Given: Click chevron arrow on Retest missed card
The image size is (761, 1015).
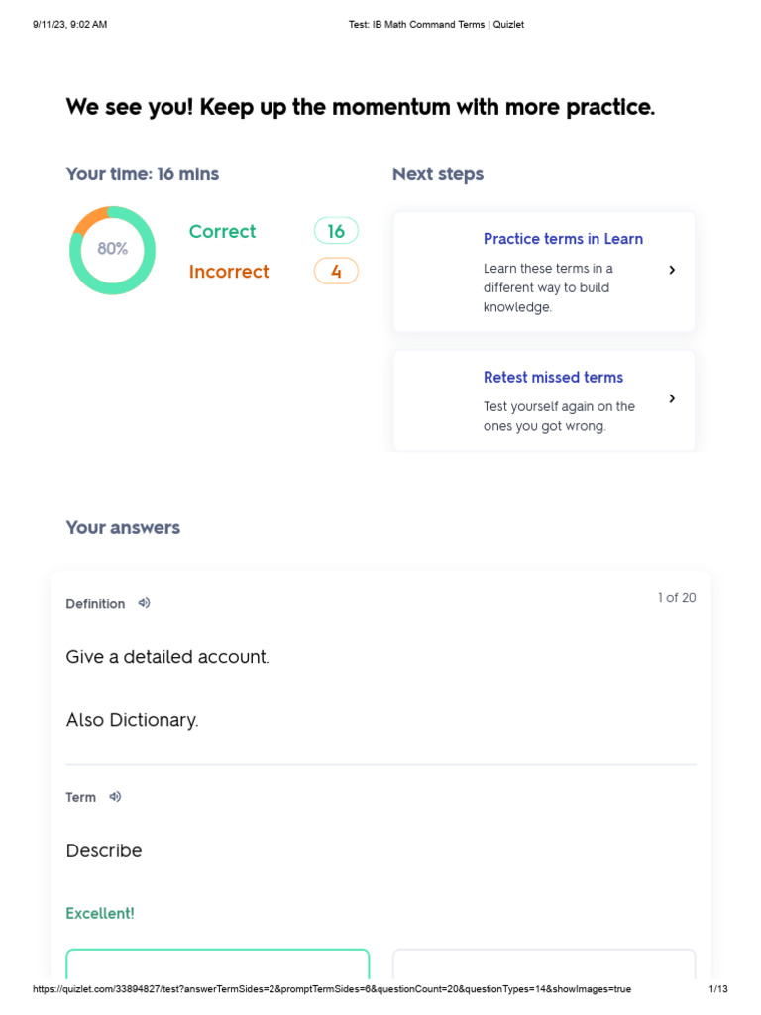Looking at the screenshot, I should pyautogui.click(x=672, y=398).
